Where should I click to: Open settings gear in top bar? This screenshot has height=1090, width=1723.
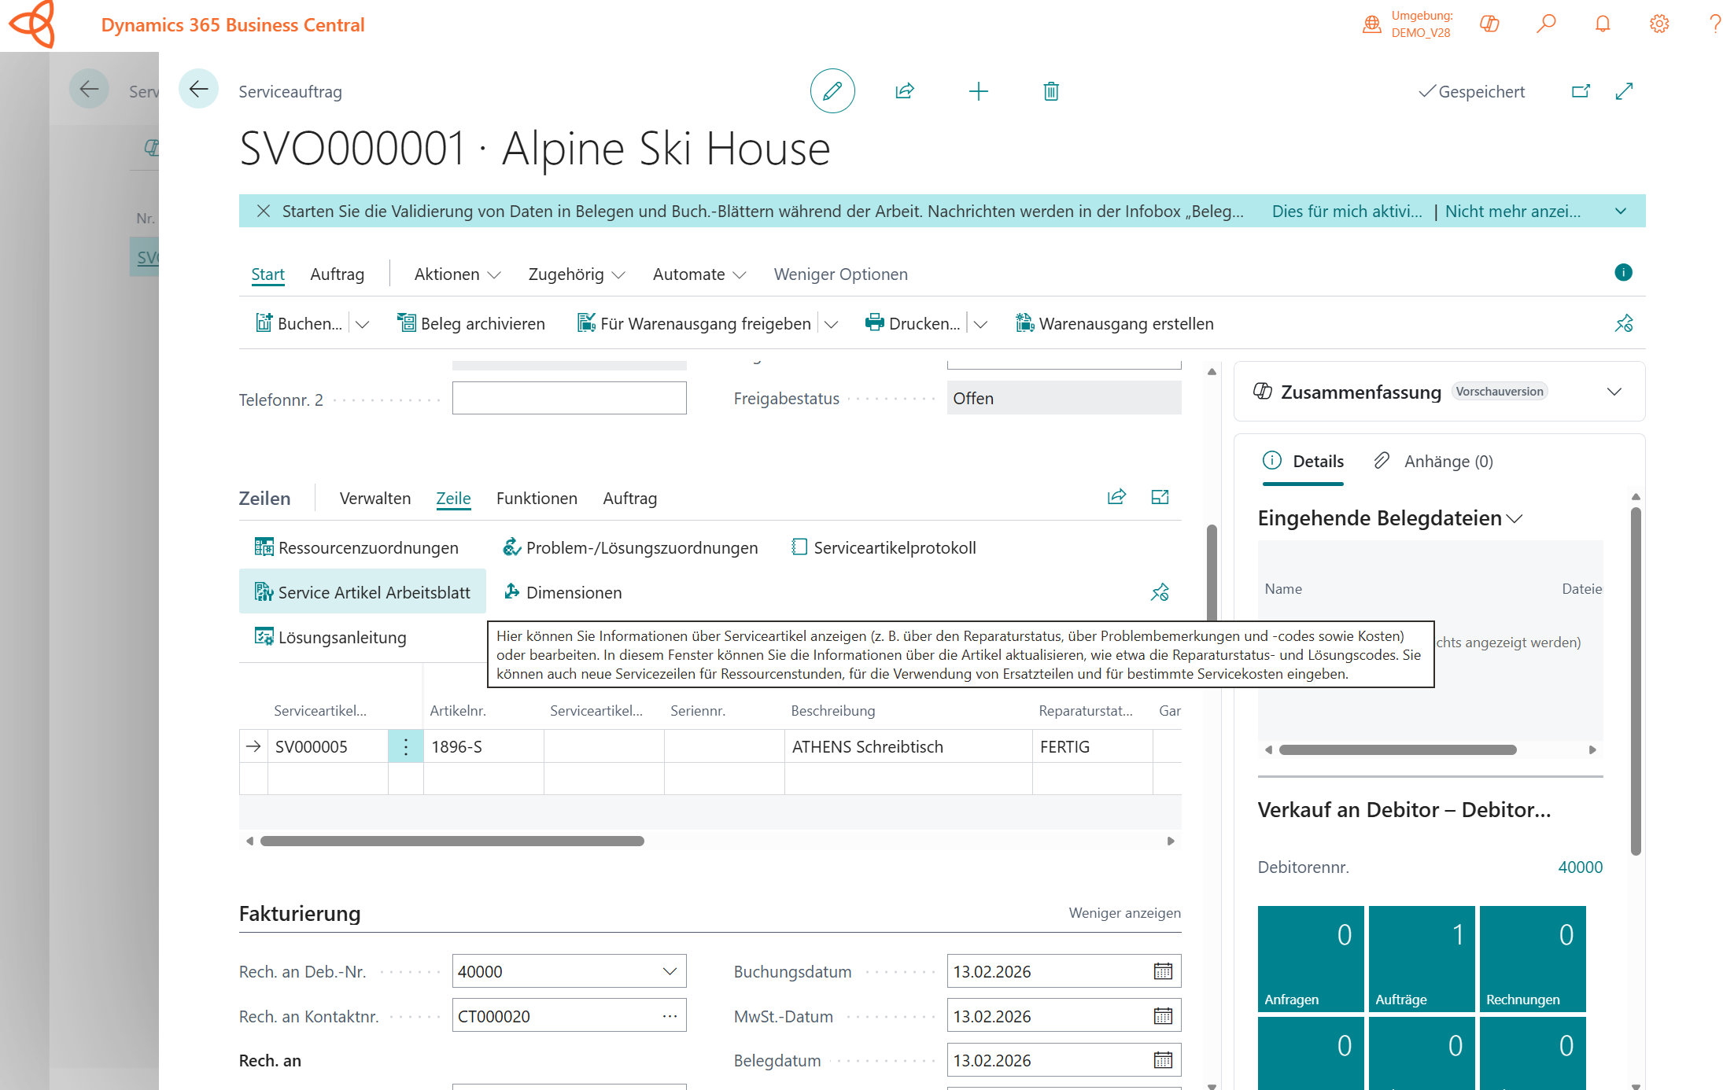(x=1659, y=24)
